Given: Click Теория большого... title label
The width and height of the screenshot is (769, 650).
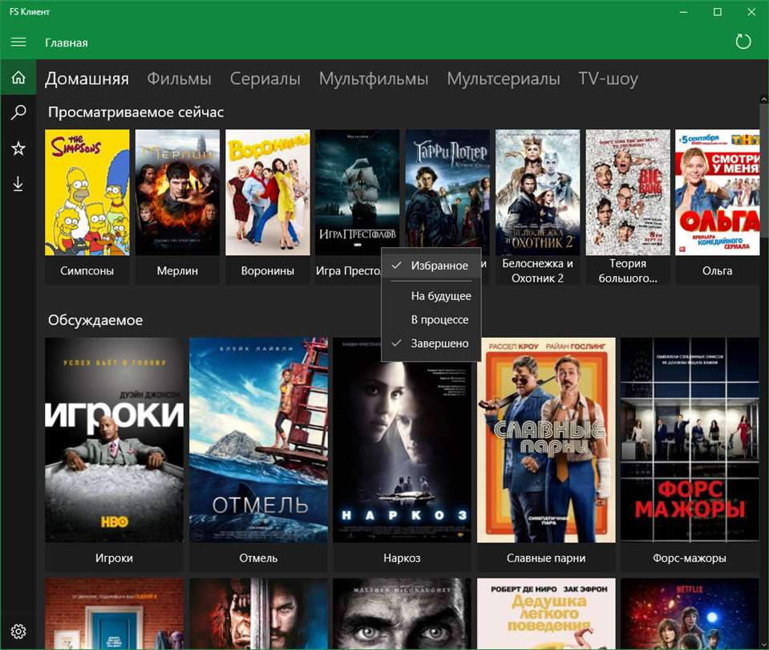Looking at the screenshot, I should [628, 271].
